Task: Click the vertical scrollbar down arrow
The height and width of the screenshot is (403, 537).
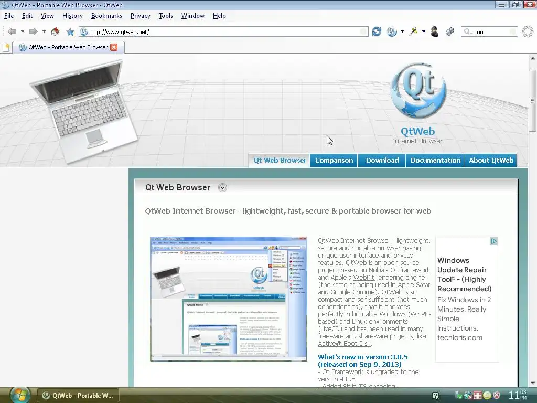Action: [533, 383]
